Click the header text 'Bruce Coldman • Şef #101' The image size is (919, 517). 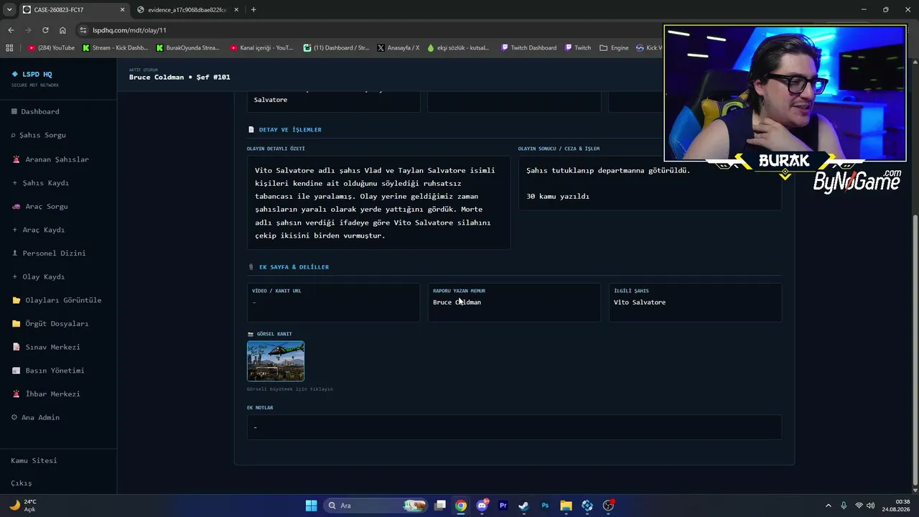coord(179,77)
